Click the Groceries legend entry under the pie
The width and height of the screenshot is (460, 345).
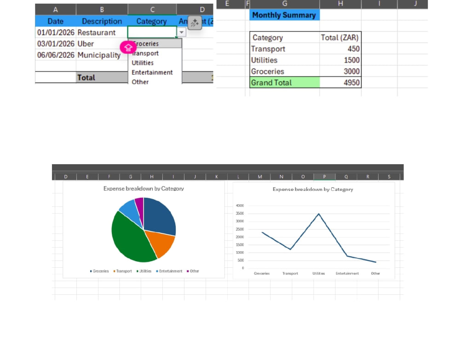[99, 271]
